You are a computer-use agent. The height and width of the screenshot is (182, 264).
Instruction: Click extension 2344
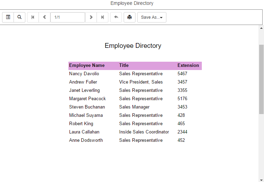pyautogui.click(x=182, y=132)
